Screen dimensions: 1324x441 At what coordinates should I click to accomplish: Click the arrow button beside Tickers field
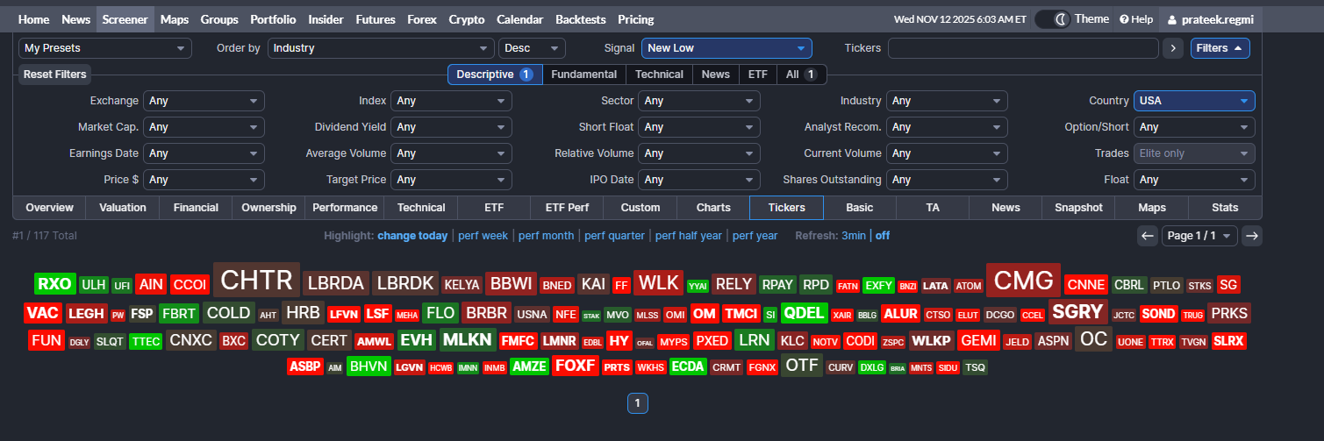tap(1173, 48)
